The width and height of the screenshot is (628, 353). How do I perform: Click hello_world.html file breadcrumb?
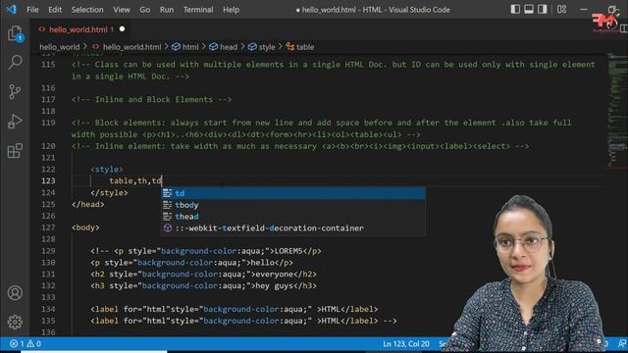(131, 47)
